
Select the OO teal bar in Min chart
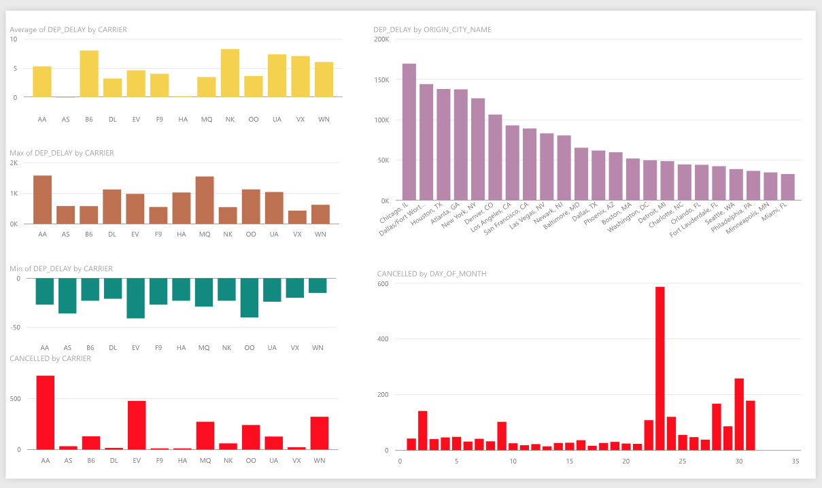250,297
